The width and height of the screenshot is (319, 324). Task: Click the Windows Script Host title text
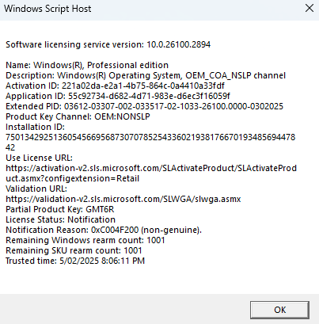coord(47,9)
